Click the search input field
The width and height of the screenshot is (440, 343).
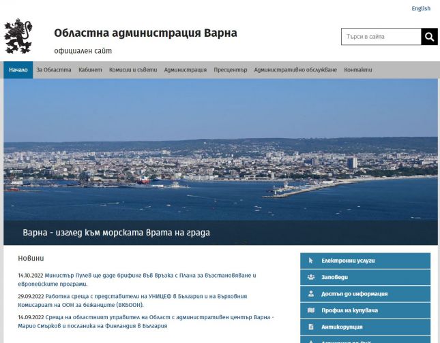(381, 37)
